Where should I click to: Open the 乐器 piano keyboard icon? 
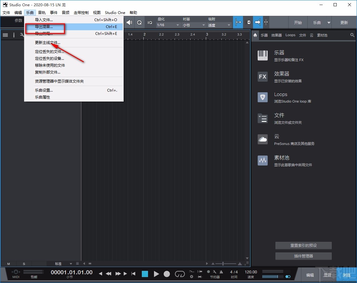pos(262,55)
